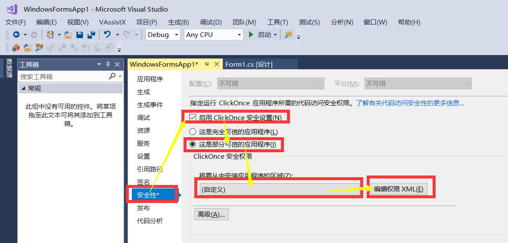This screenshot has width=508, height=243.
Task: Open the Debug configuration dropdown
Action: pos(163,34)
